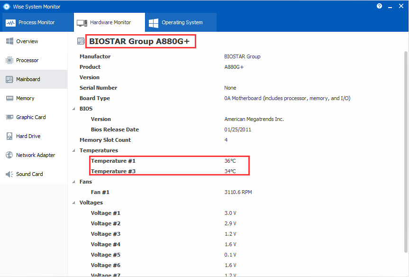Viewport: 409px width, 277px height.
Task: Click the BIOSTAR Group A880G+ heading
Action: (139, 41)
